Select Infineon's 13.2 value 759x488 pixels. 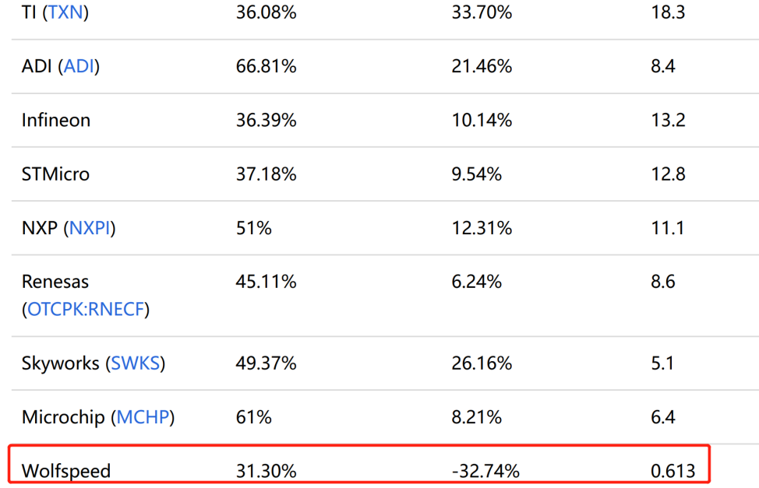click(667, 120)
